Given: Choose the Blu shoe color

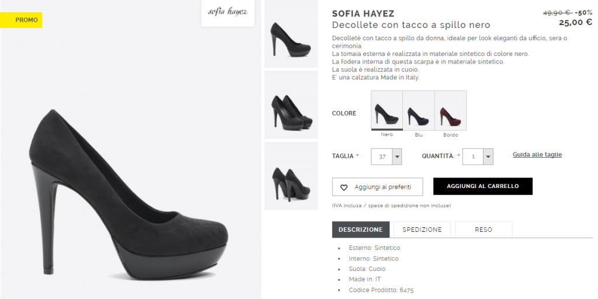Looking at the screenshot, I should 419,110.
